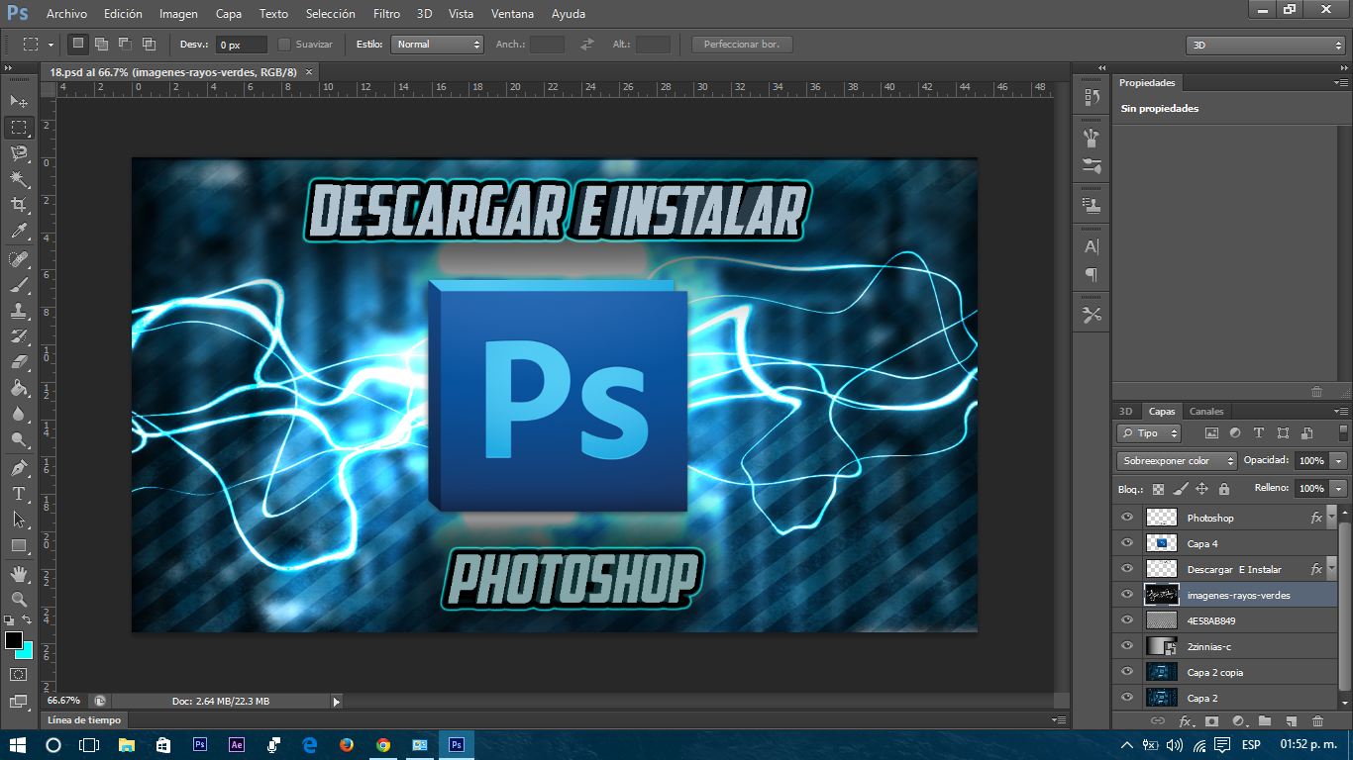The image size is (1353, 760).
Task: Hide the 2zinnias-c layer
Action: click(1126, 646)
